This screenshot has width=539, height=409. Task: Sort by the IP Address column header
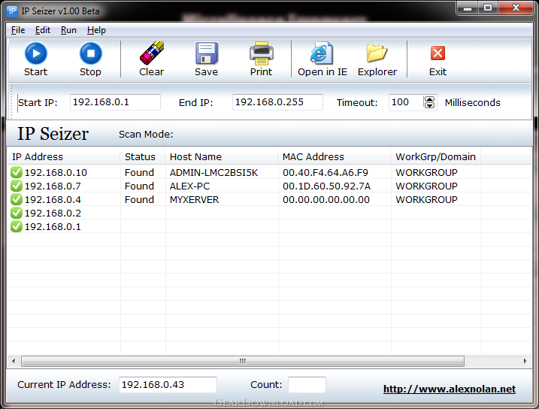[64, 156]
